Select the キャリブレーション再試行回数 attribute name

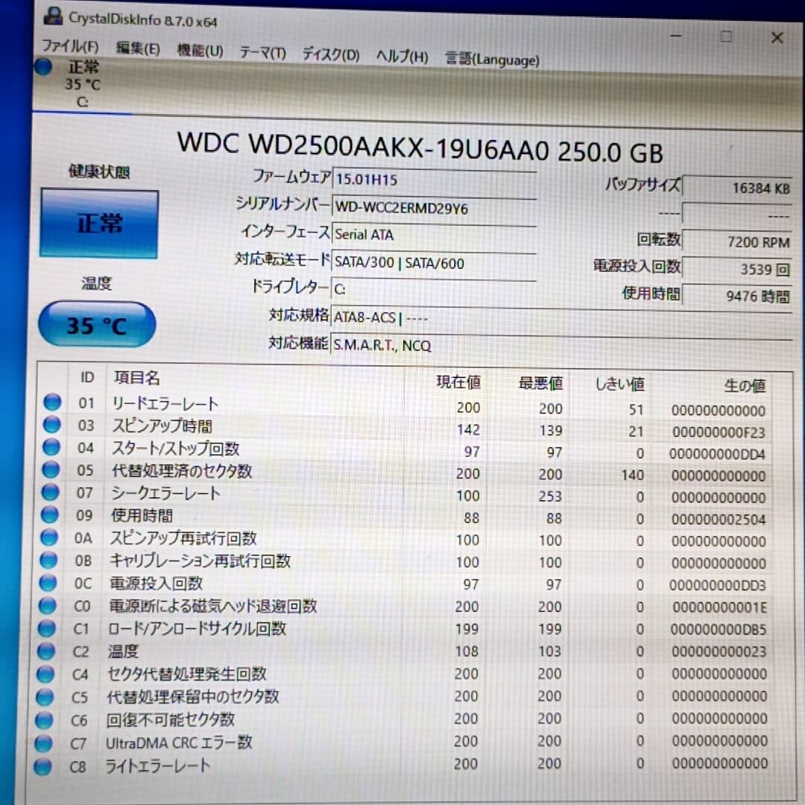point(200,561)
